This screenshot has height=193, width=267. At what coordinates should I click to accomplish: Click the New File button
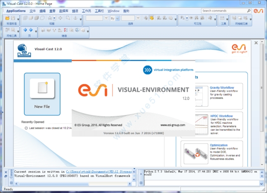point(42,94)
